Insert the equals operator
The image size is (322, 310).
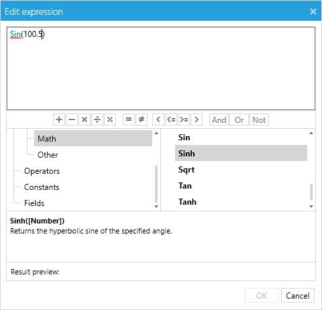pos(129,119)
